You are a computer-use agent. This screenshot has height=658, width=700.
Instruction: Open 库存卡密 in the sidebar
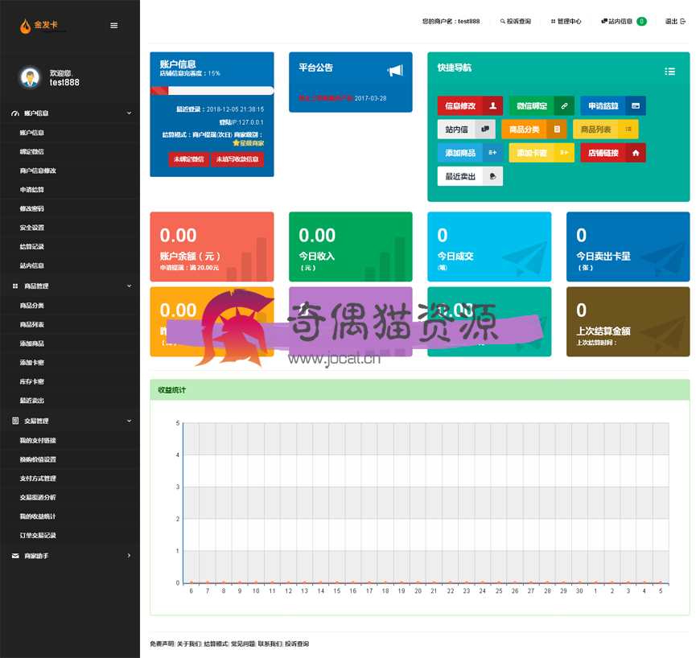click(31, 381)
